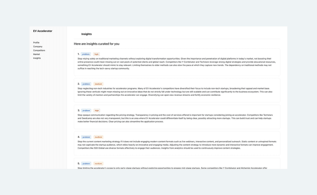
Task: Click the 'medium' tag on insight 4
Action: click(98, 137)
